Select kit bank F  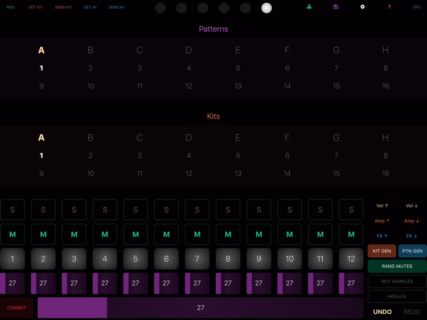[287, 138]
